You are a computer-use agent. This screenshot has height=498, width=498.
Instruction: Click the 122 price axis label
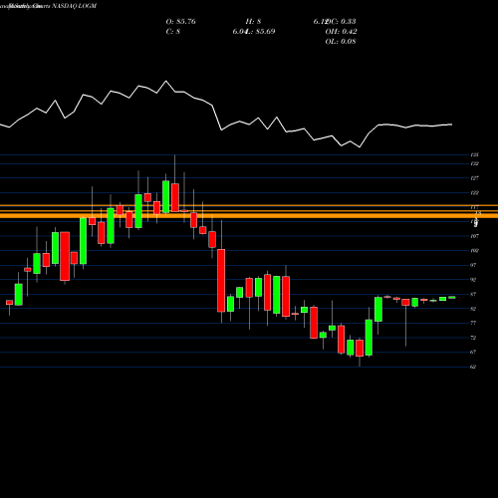[x=475, y=193]
